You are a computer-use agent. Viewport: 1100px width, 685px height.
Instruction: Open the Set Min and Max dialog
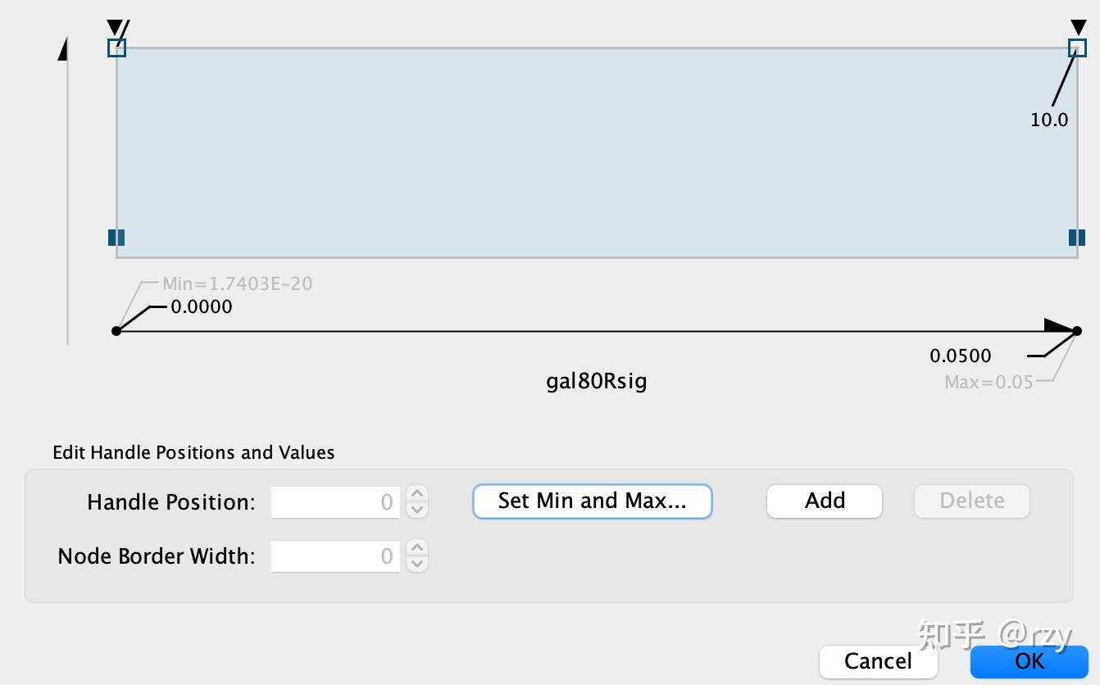point(592,501)
